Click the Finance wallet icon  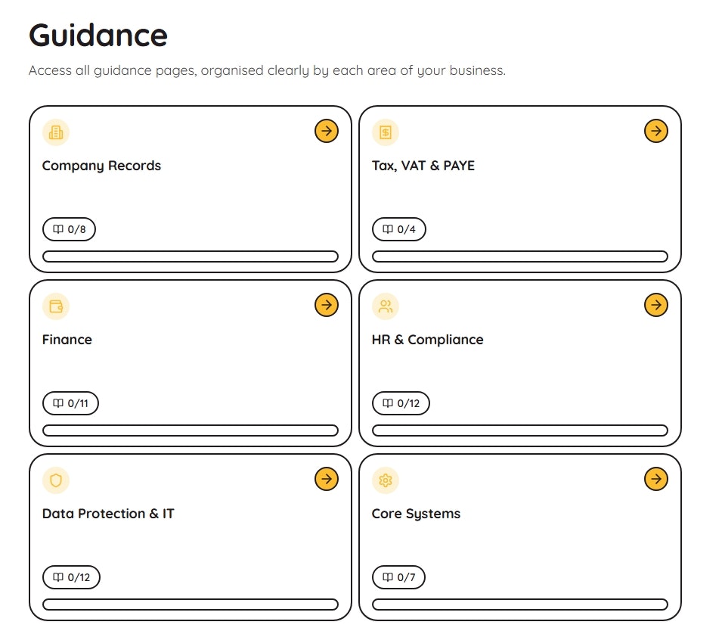point(55,306)
